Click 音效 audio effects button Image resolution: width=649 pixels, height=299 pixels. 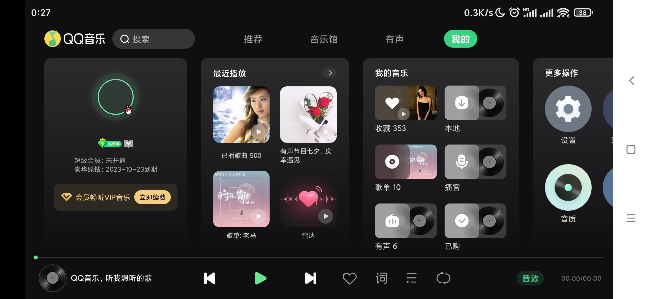tap(530, 278)
